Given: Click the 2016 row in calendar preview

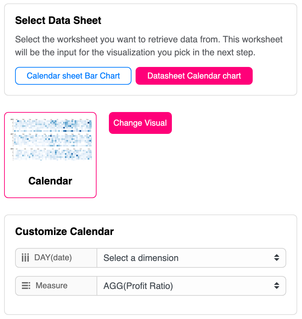Looking at the screenshot, I should point(51,154).
